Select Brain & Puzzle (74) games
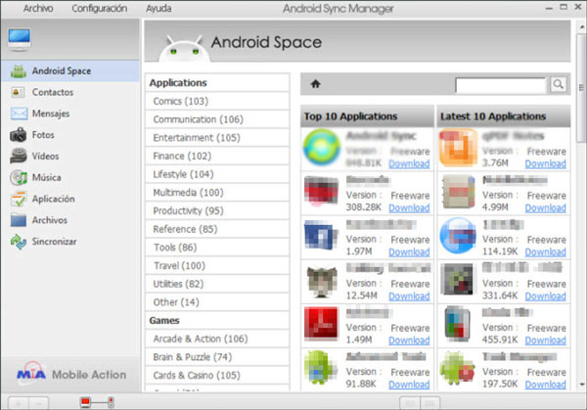587x410 pixels. tap(217, 357)
